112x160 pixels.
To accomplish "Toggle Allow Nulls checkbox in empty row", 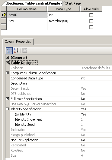I will point(91,27).
